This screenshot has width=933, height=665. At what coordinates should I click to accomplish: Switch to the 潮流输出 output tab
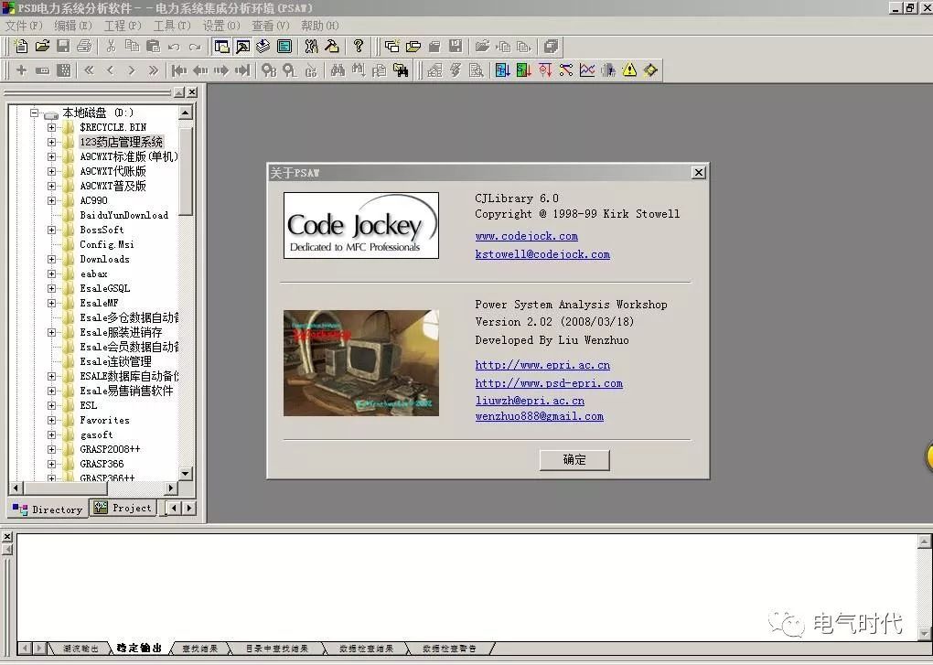pyautogui.click(x=80, y=649)
